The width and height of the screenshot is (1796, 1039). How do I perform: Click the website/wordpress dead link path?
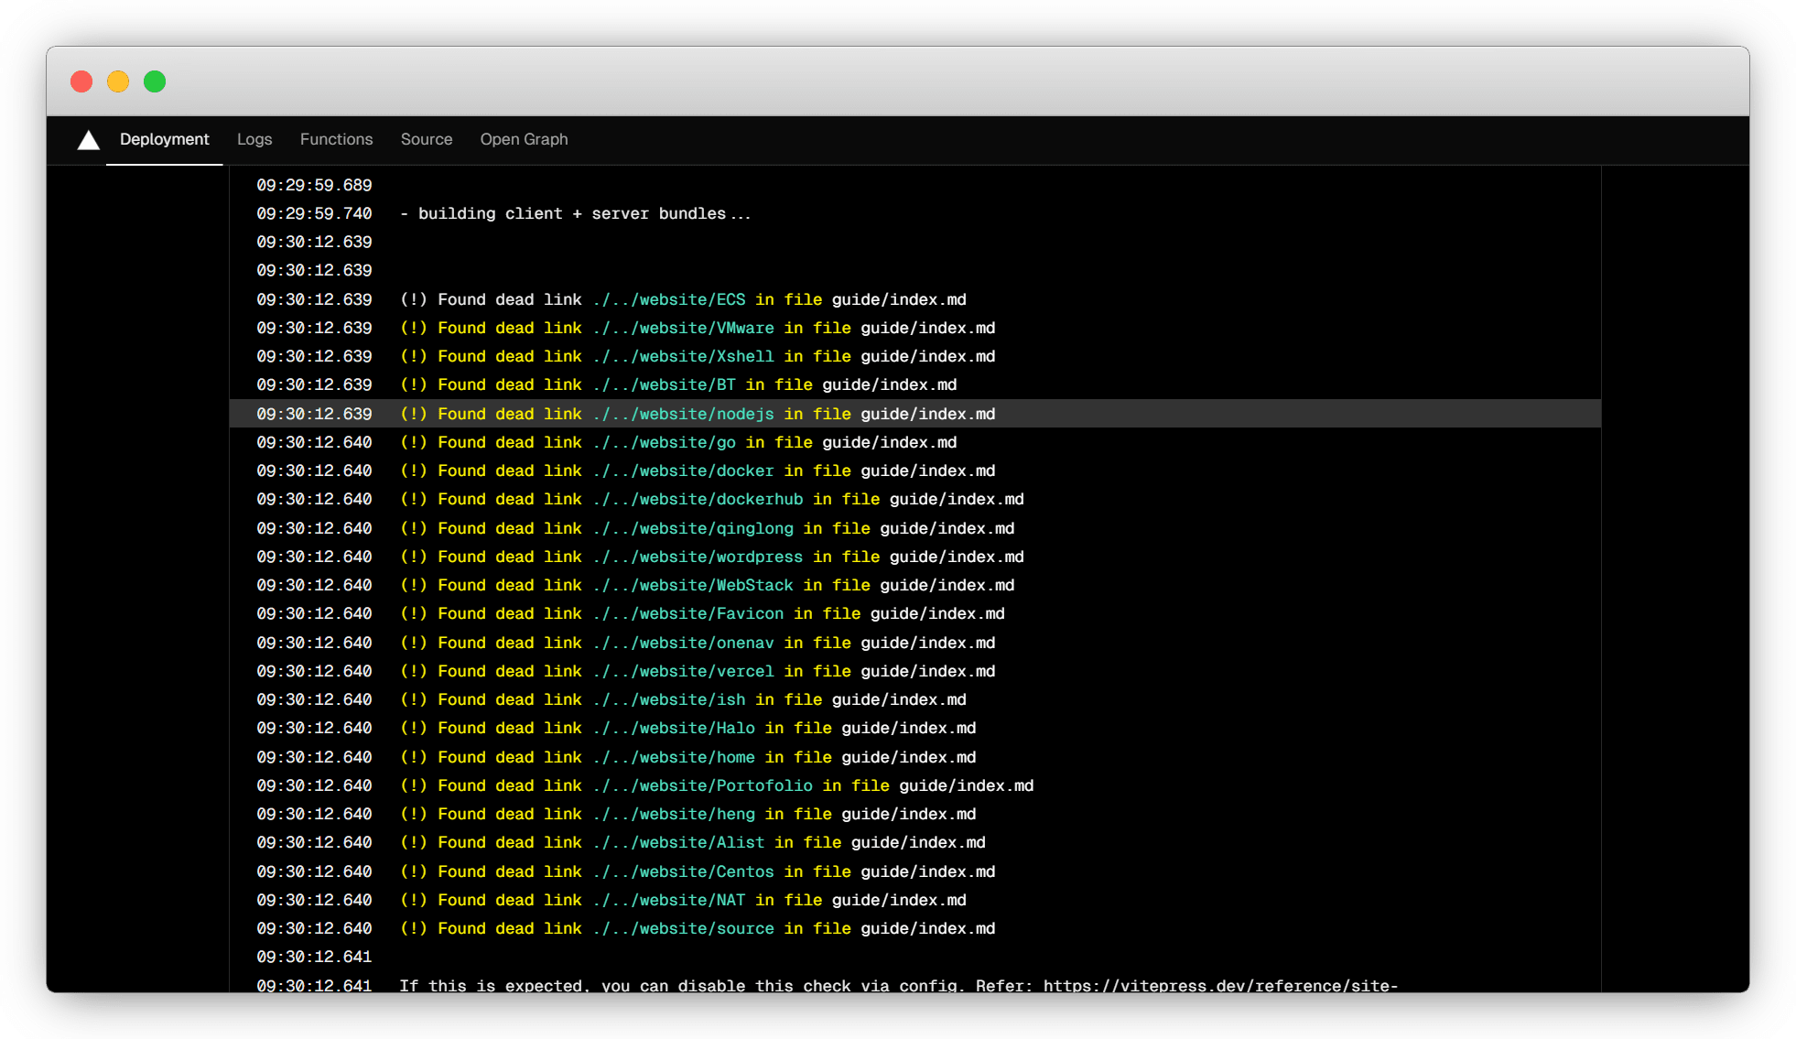[698, 557]
